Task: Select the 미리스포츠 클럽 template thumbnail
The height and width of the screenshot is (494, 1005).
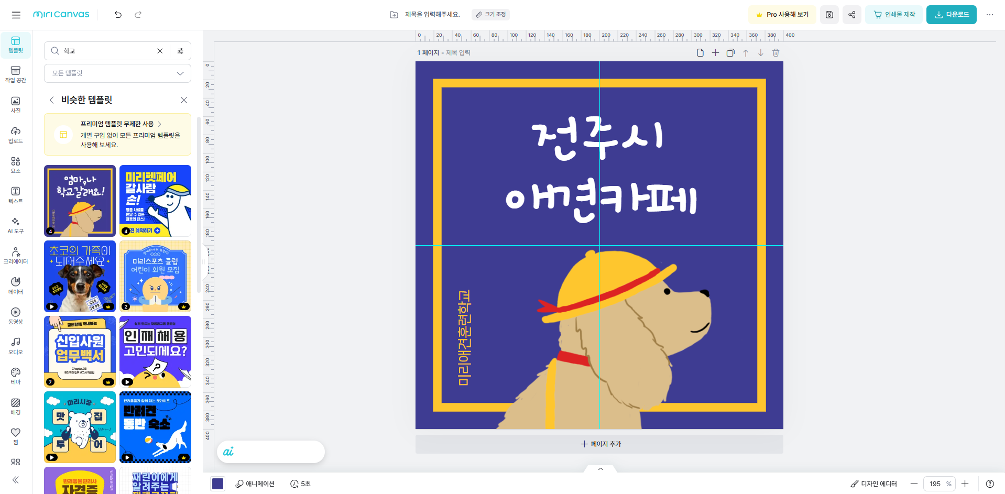Action: pos(155,276)
